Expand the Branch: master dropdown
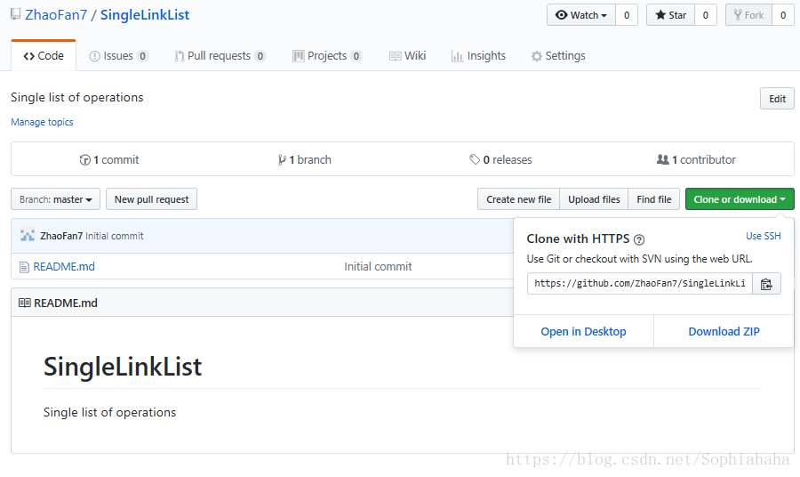 pos(56,199)
